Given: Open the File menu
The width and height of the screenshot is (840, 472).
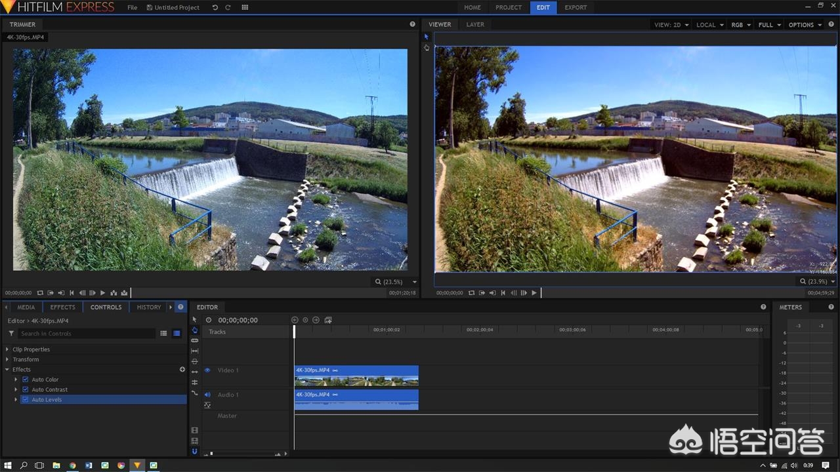Looking at the screenshot, I should 133,7.
